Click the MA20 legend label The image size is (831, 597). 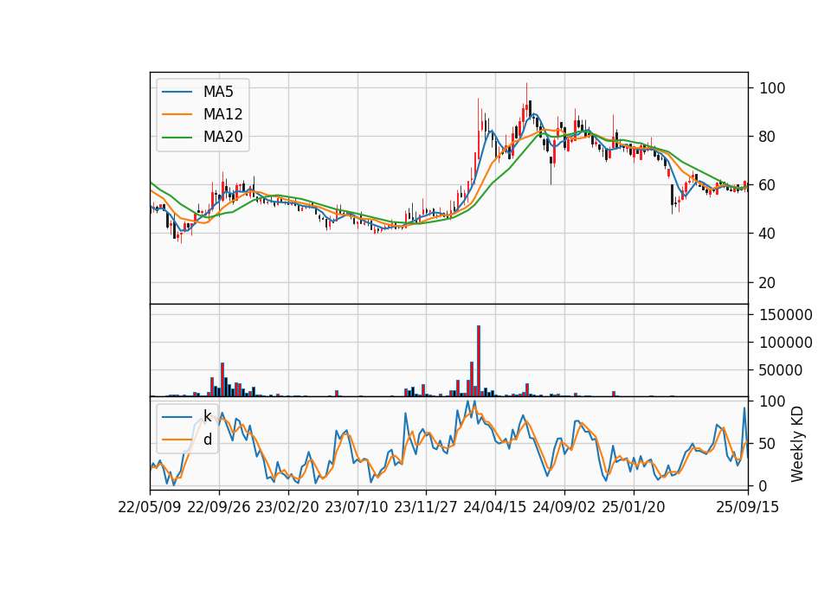coord(222,137)
